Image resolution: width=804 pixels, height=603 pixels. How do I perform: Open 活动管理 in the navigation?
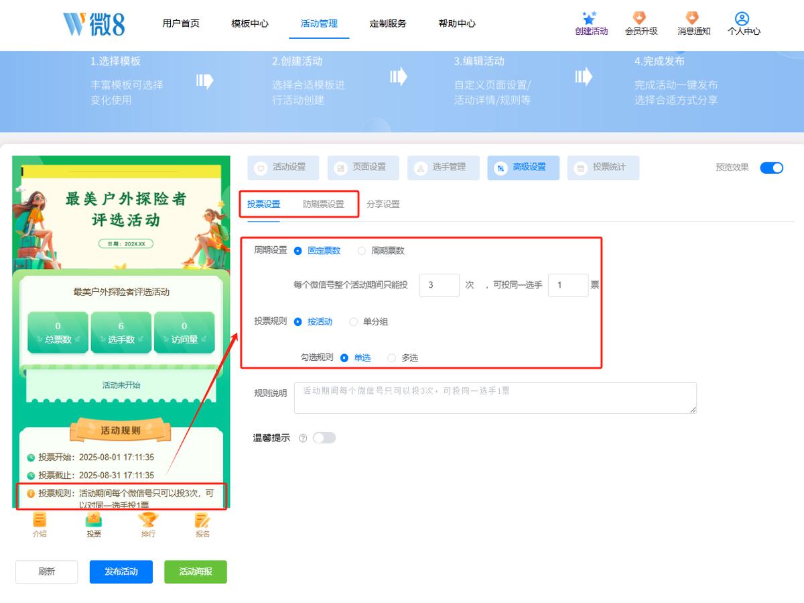319,23
